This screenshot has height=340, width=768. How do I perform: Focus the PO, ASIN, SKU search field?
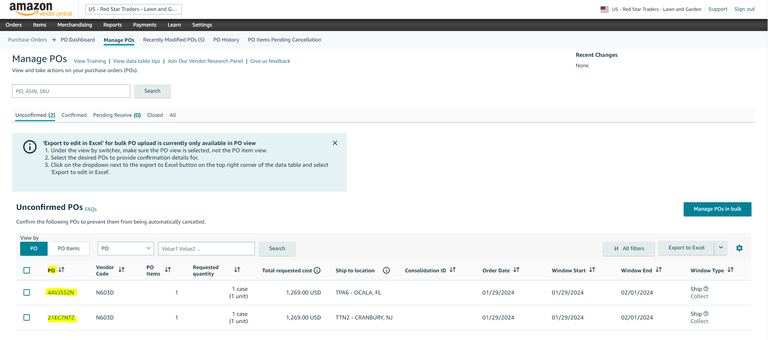[x=71, y=91]
